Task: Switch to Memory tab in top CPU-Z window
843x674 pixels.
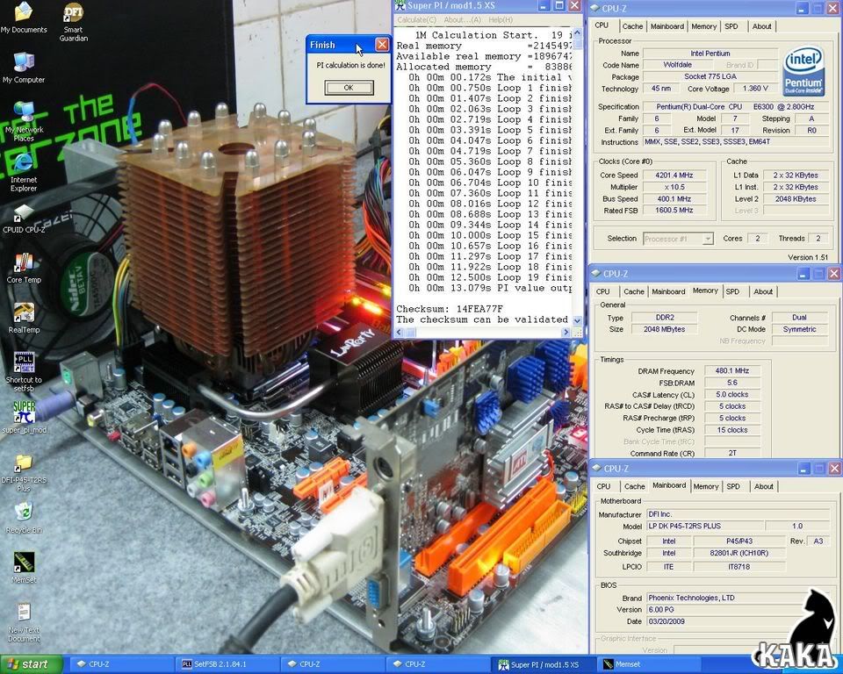Action: pos(703,26)
